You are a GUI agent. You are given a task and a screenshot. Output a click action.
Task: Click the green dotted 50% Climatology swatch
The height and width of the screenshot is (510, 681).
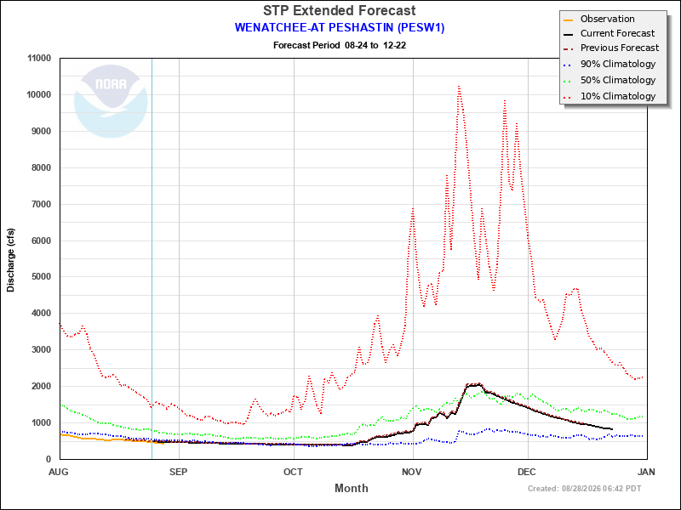568,81
